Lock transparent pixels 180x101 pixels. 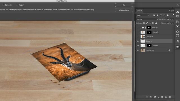tap(144, 23)
